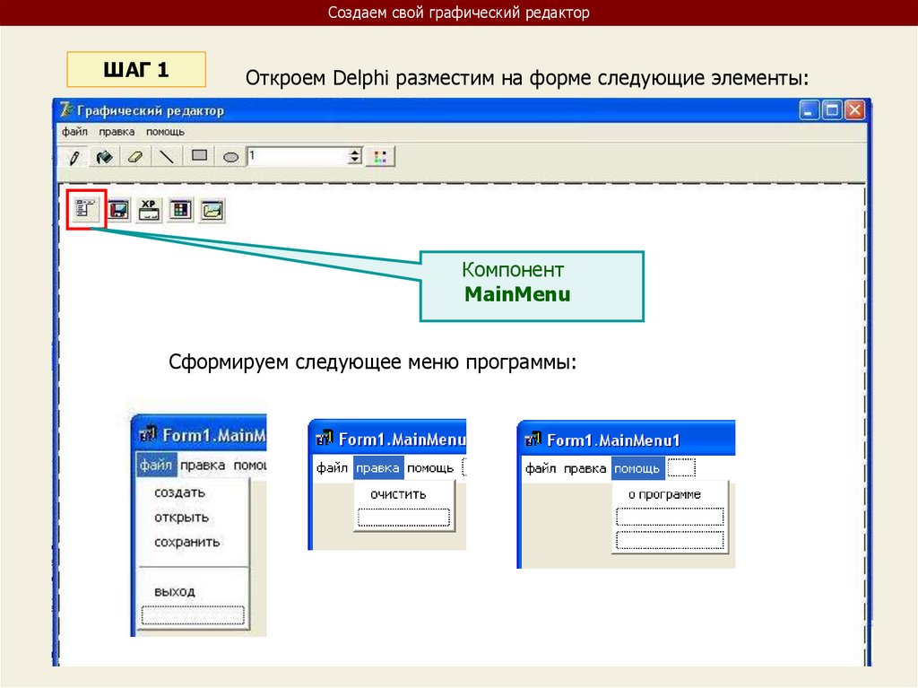
Task: Click the OpenPictureDialog component icon
Action: click(x=212, y=210)
